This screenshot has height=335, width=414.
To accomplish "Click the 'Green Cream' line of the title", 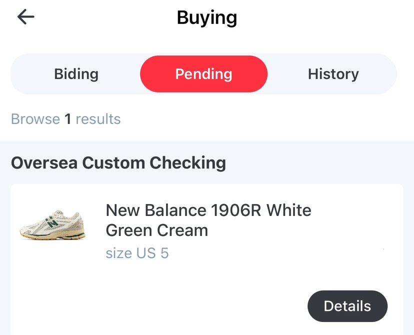I will point(156,230).
